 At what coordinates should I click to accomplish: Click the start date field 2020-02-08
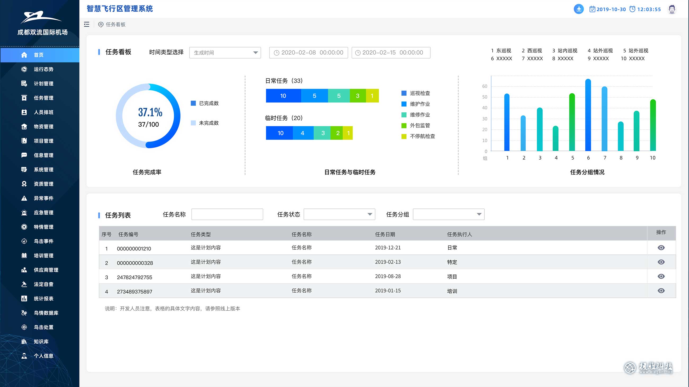308,53
